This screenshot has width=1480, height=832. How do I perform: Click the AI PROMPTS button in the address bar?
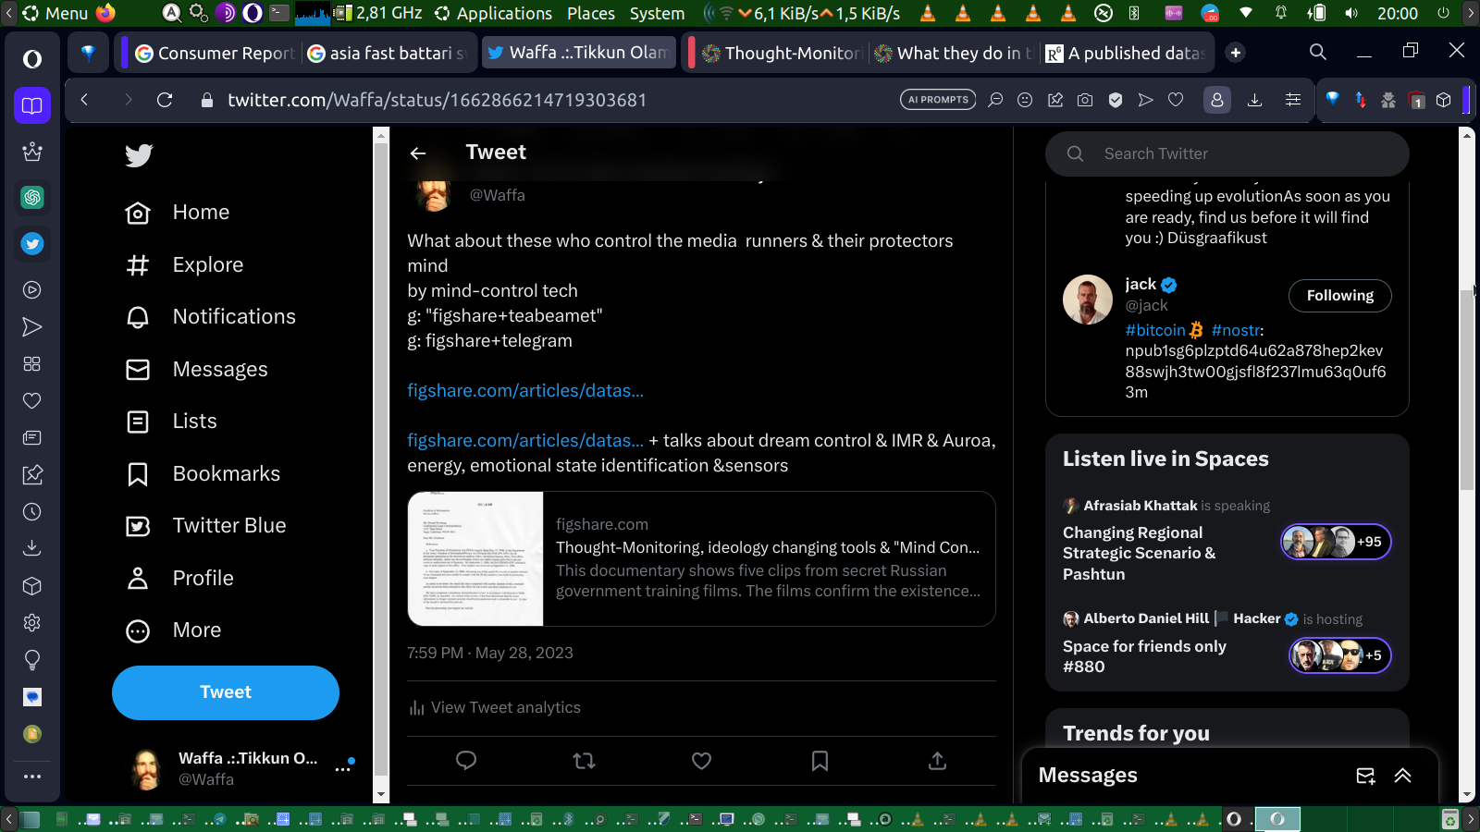tap(938, 100)
